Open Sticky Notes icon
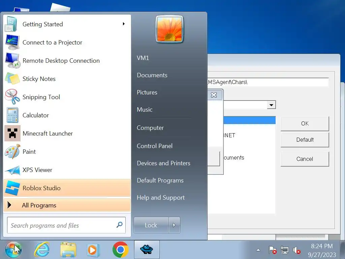Viewport: 345px width, 259px height. 12,79
